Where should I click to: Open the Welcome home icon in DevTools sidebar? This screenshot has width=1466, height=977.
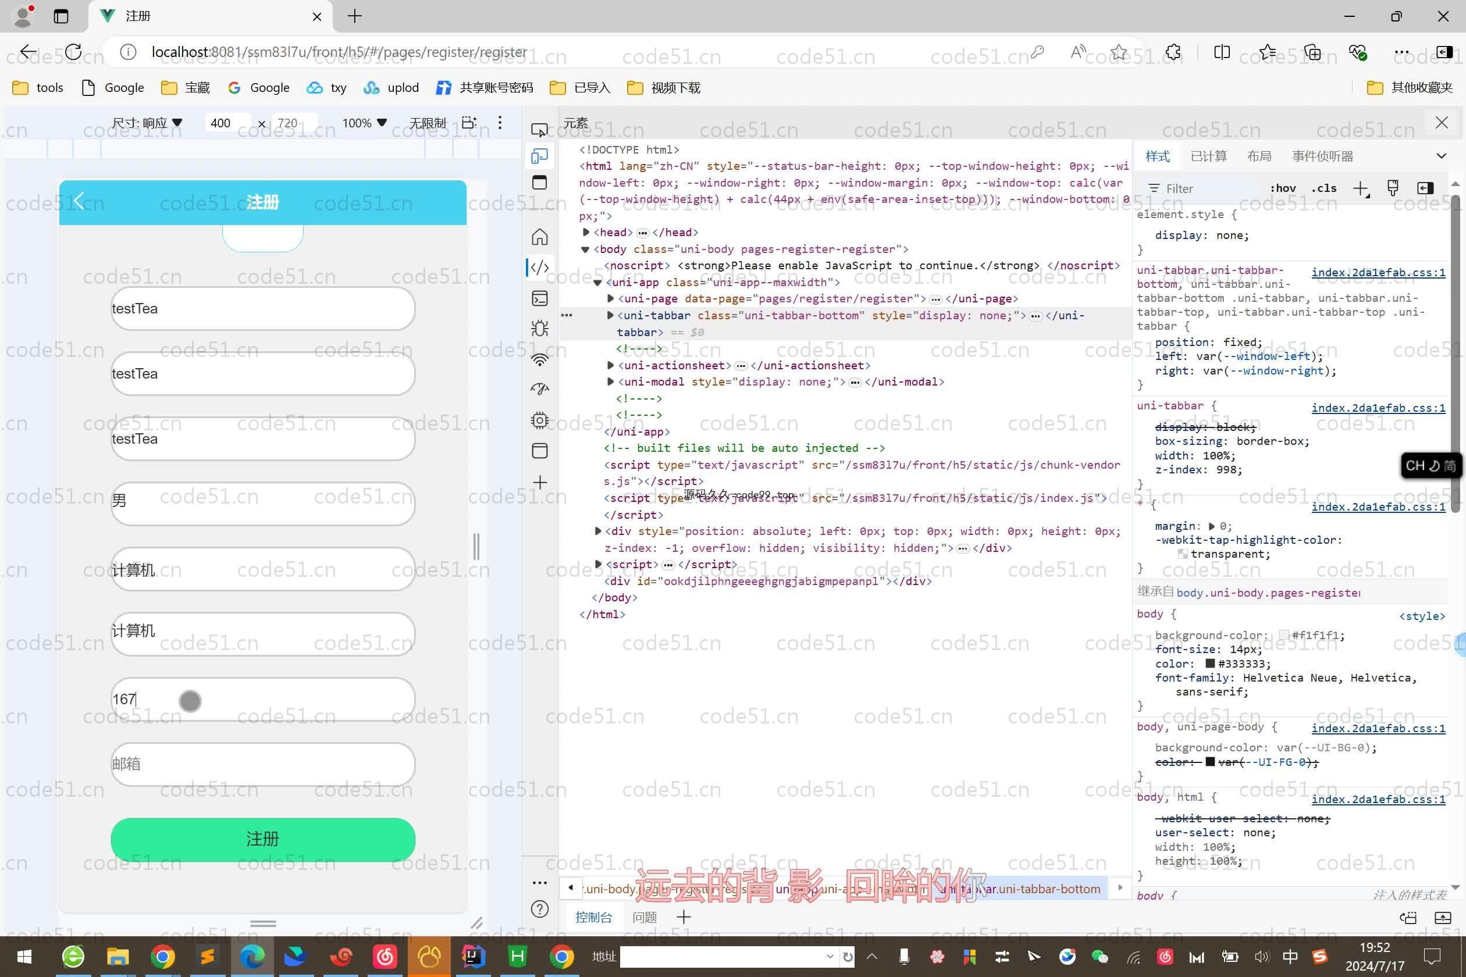pyautogui.click(x=540, y=237)
